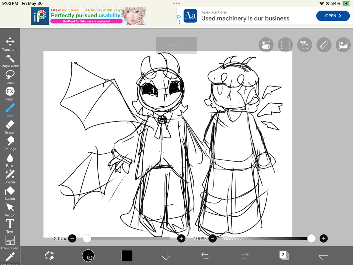Select the Blur tool

10,160
